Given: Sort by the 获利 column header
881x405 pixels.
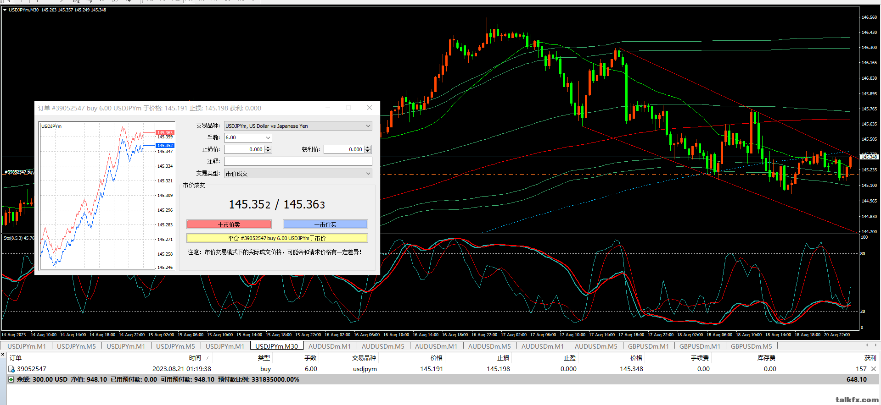Looking at the screenshot, I should pyautogui.click(x=870, y=358).
